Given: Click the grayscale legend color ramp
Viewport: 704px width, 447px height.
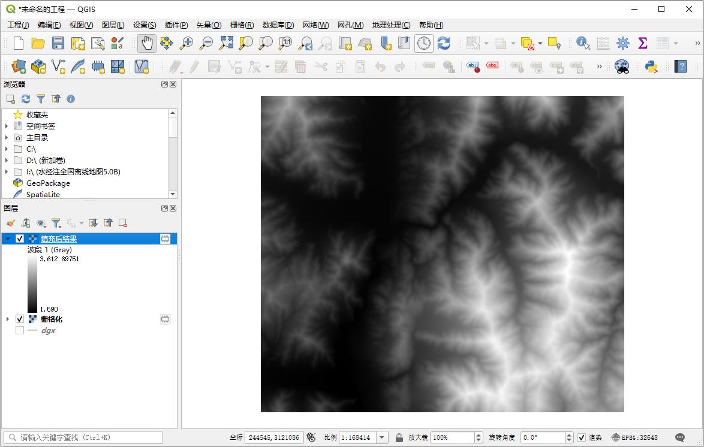Looking at the screenshot, I should (x=32, y=283).
